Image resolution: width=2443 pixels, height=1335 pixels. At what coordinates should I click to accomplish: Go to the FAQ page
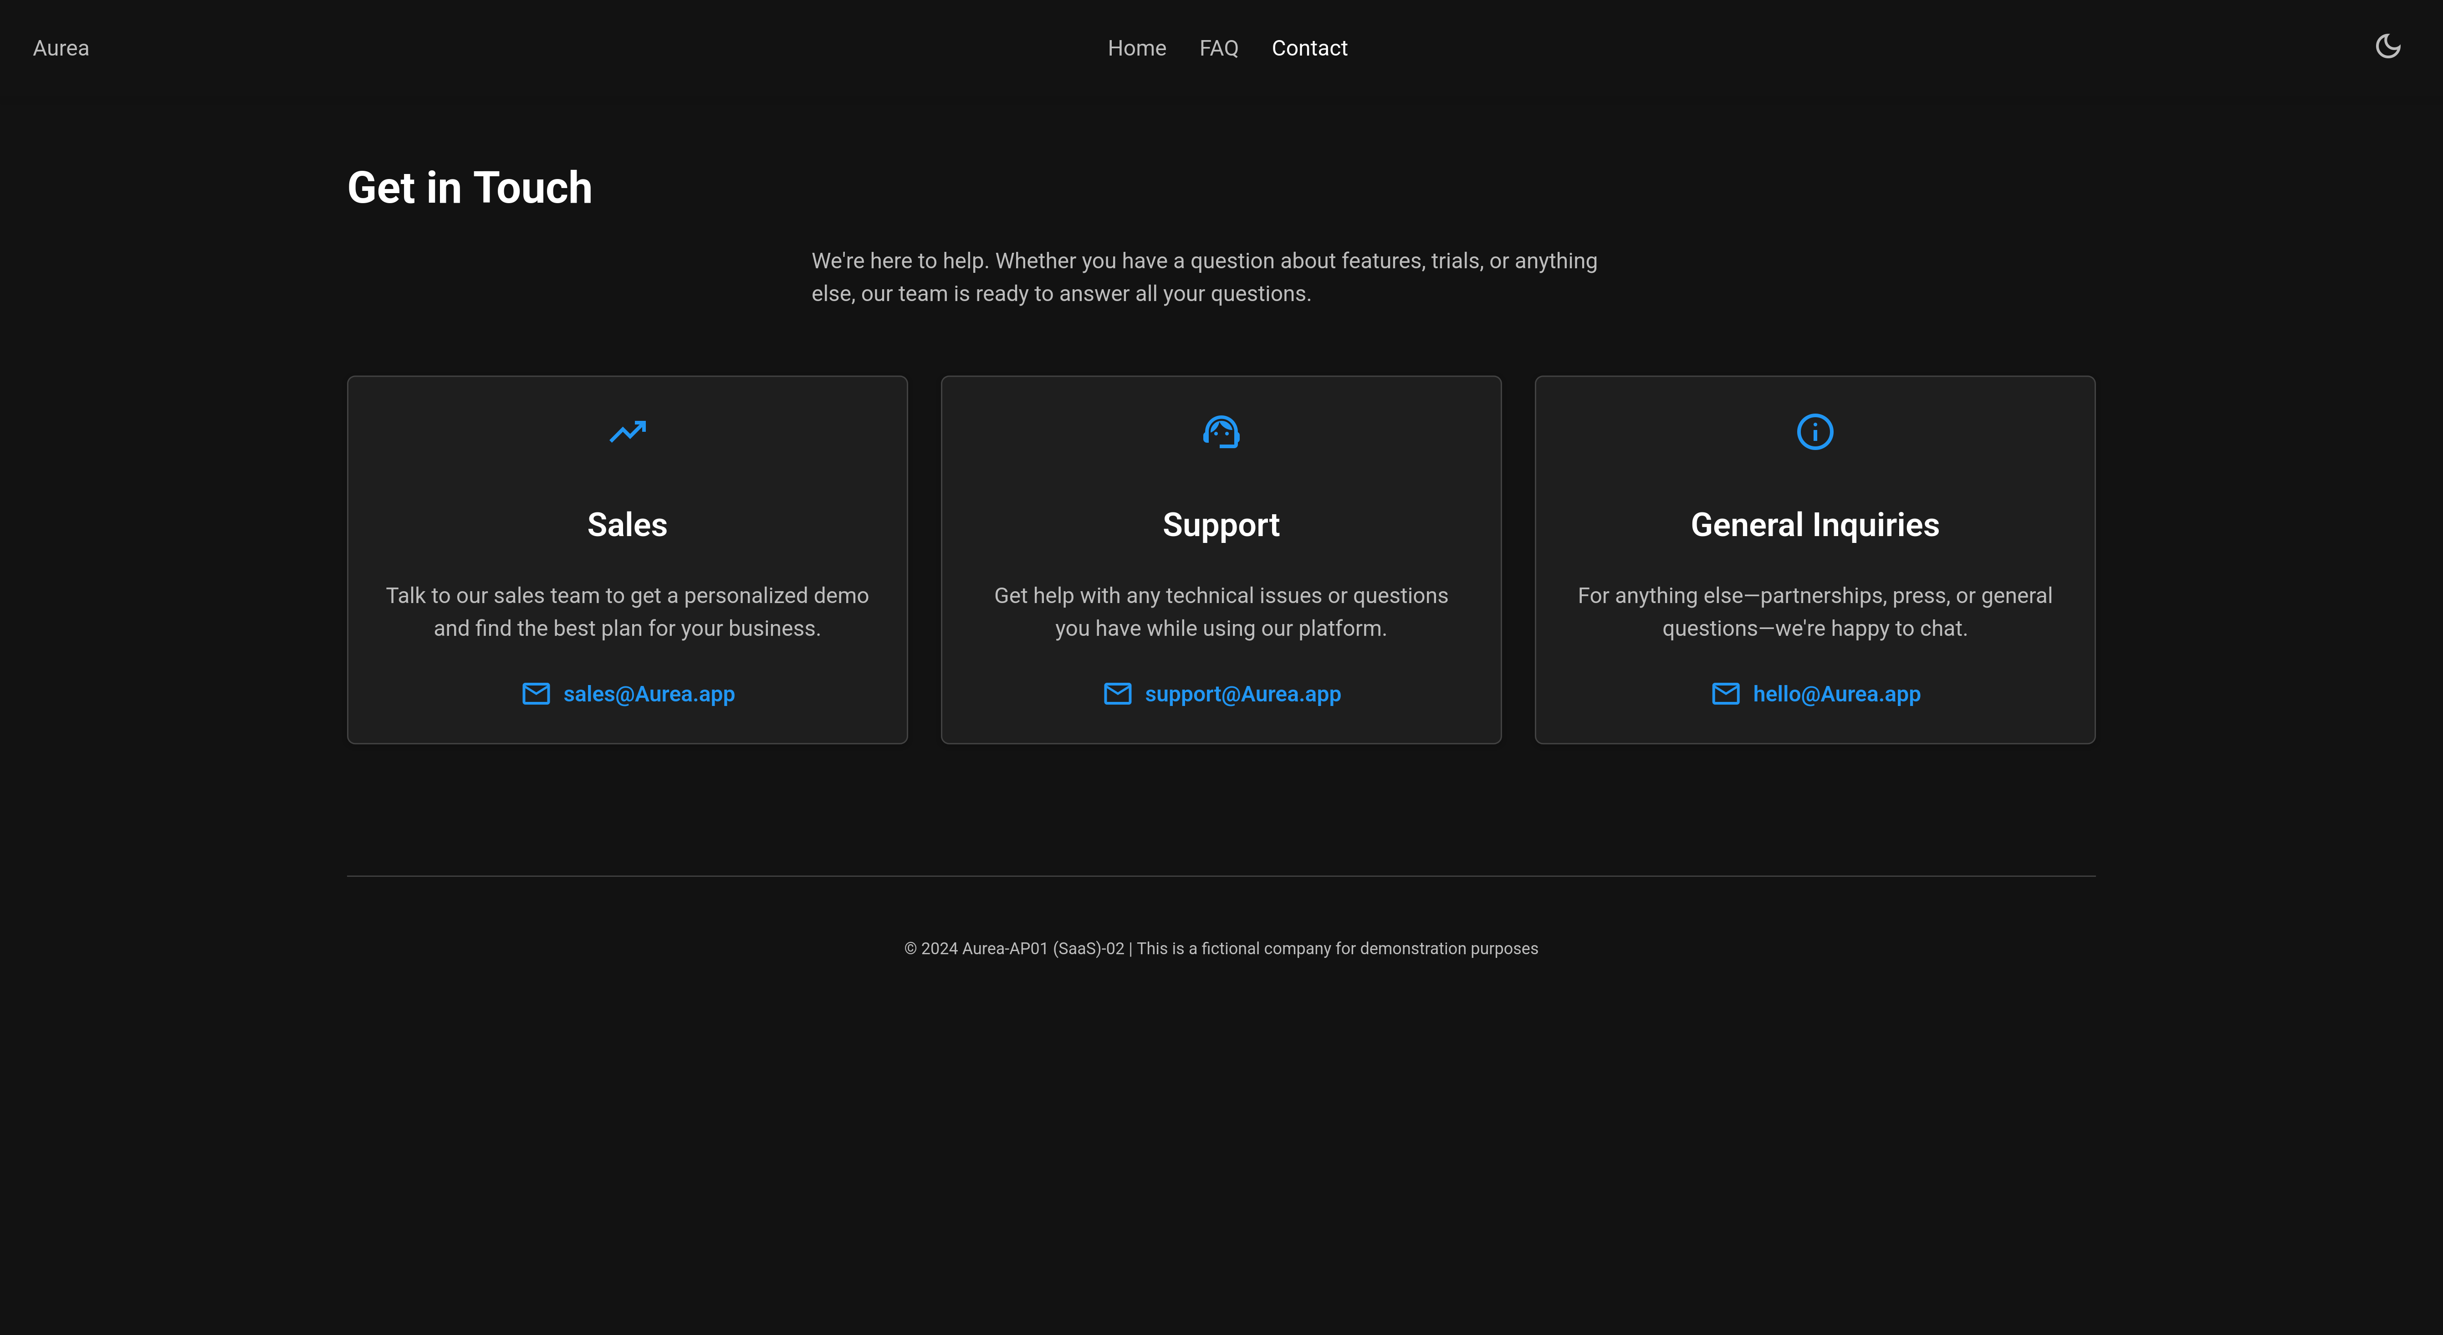pos(1219,48)
